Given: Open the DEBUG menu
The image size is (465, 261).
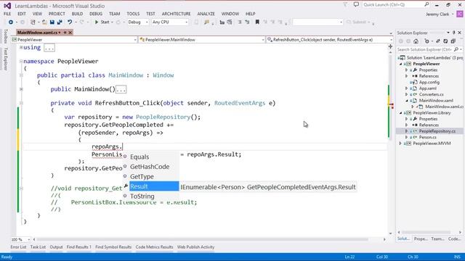Looking at the screenshot, I should click(96, 14).
